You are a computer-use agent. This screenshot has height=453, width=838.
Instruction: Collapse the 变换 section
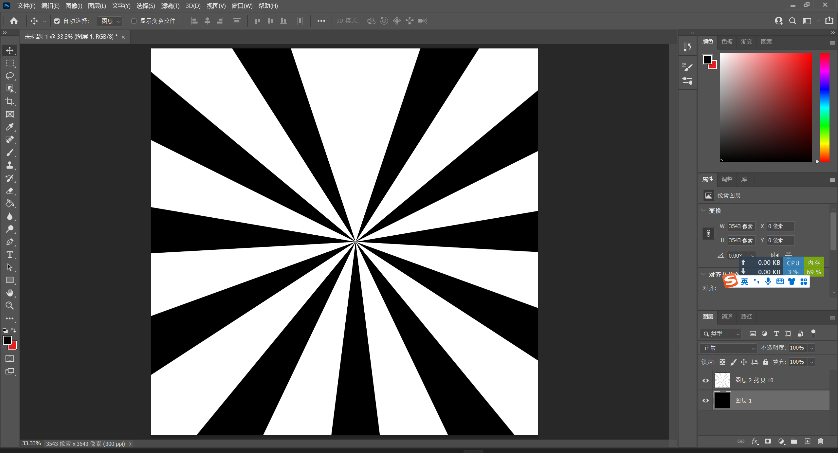[x=703, y=210]
